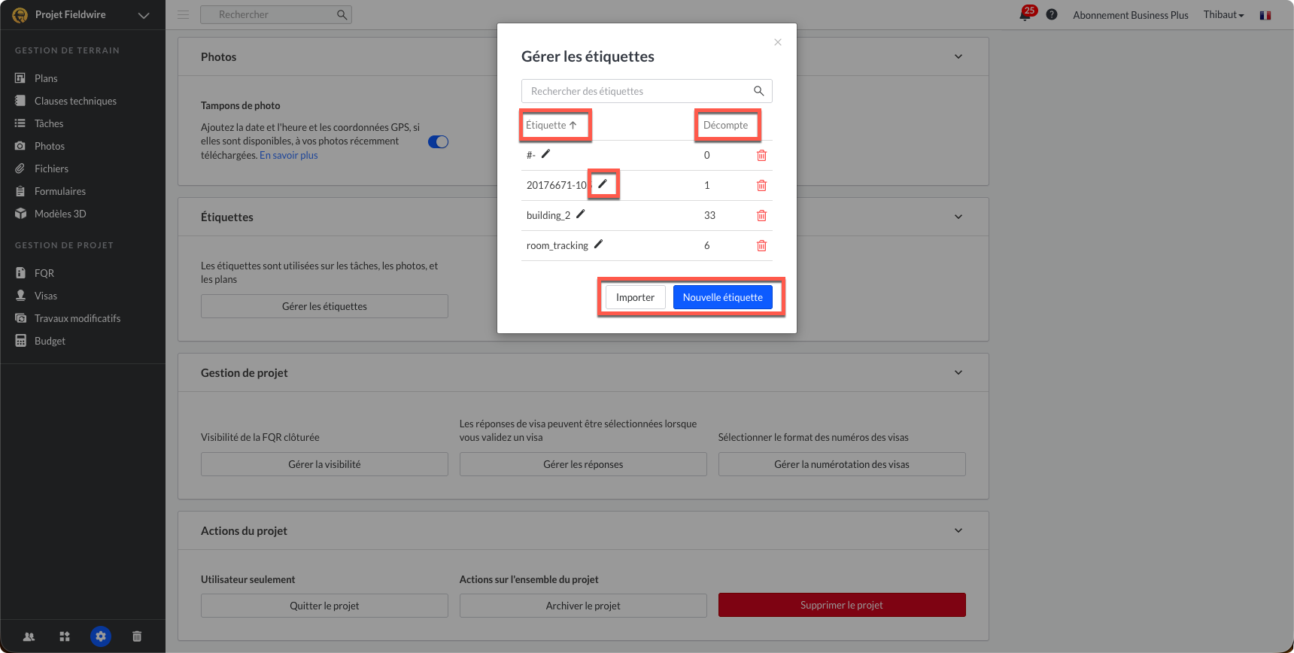Click the Importer button

636,297
